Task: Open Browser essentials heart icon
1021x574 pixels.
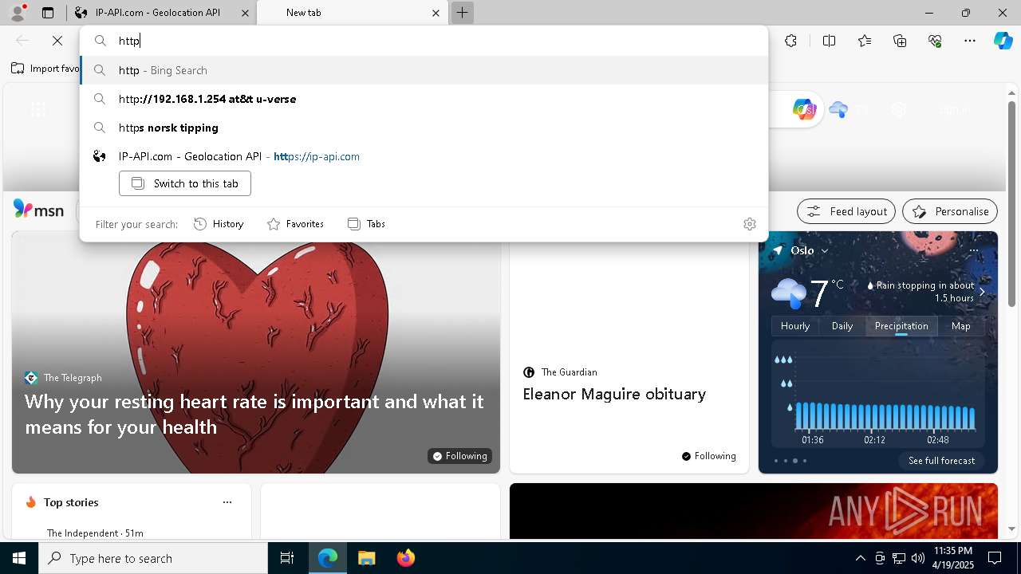Action: pos(935,41)
